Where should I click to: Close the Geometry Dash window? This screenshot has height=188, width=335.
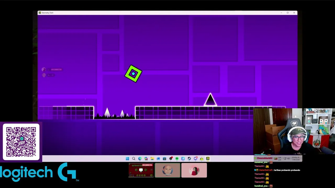[294, 13]
